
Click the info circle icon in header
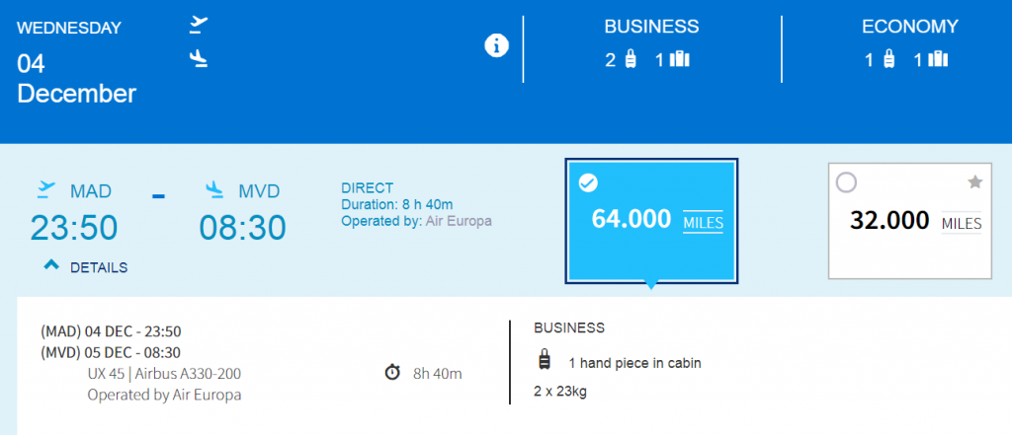[x=496, y=45]
